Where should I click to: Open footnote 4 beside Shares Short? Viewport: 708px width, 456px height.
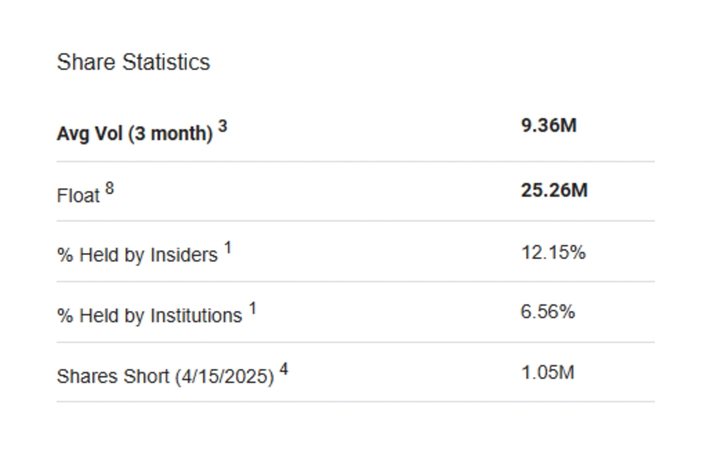[x=284, y=370]
